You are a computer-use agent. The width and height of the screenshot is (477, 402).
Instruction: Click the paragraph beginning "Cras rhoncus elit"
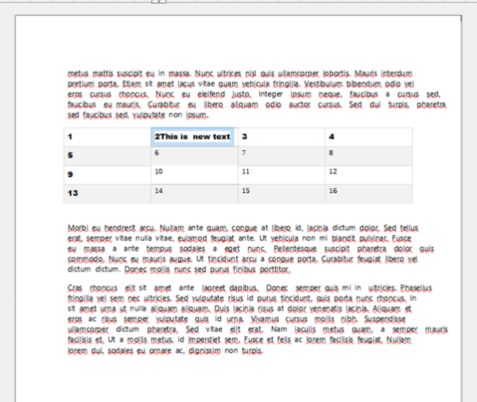click(258, 319)
